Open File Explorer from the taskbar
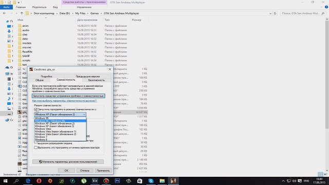Image resolution: width=329 pixels, height=185 pixels. (x=162, y=181)
